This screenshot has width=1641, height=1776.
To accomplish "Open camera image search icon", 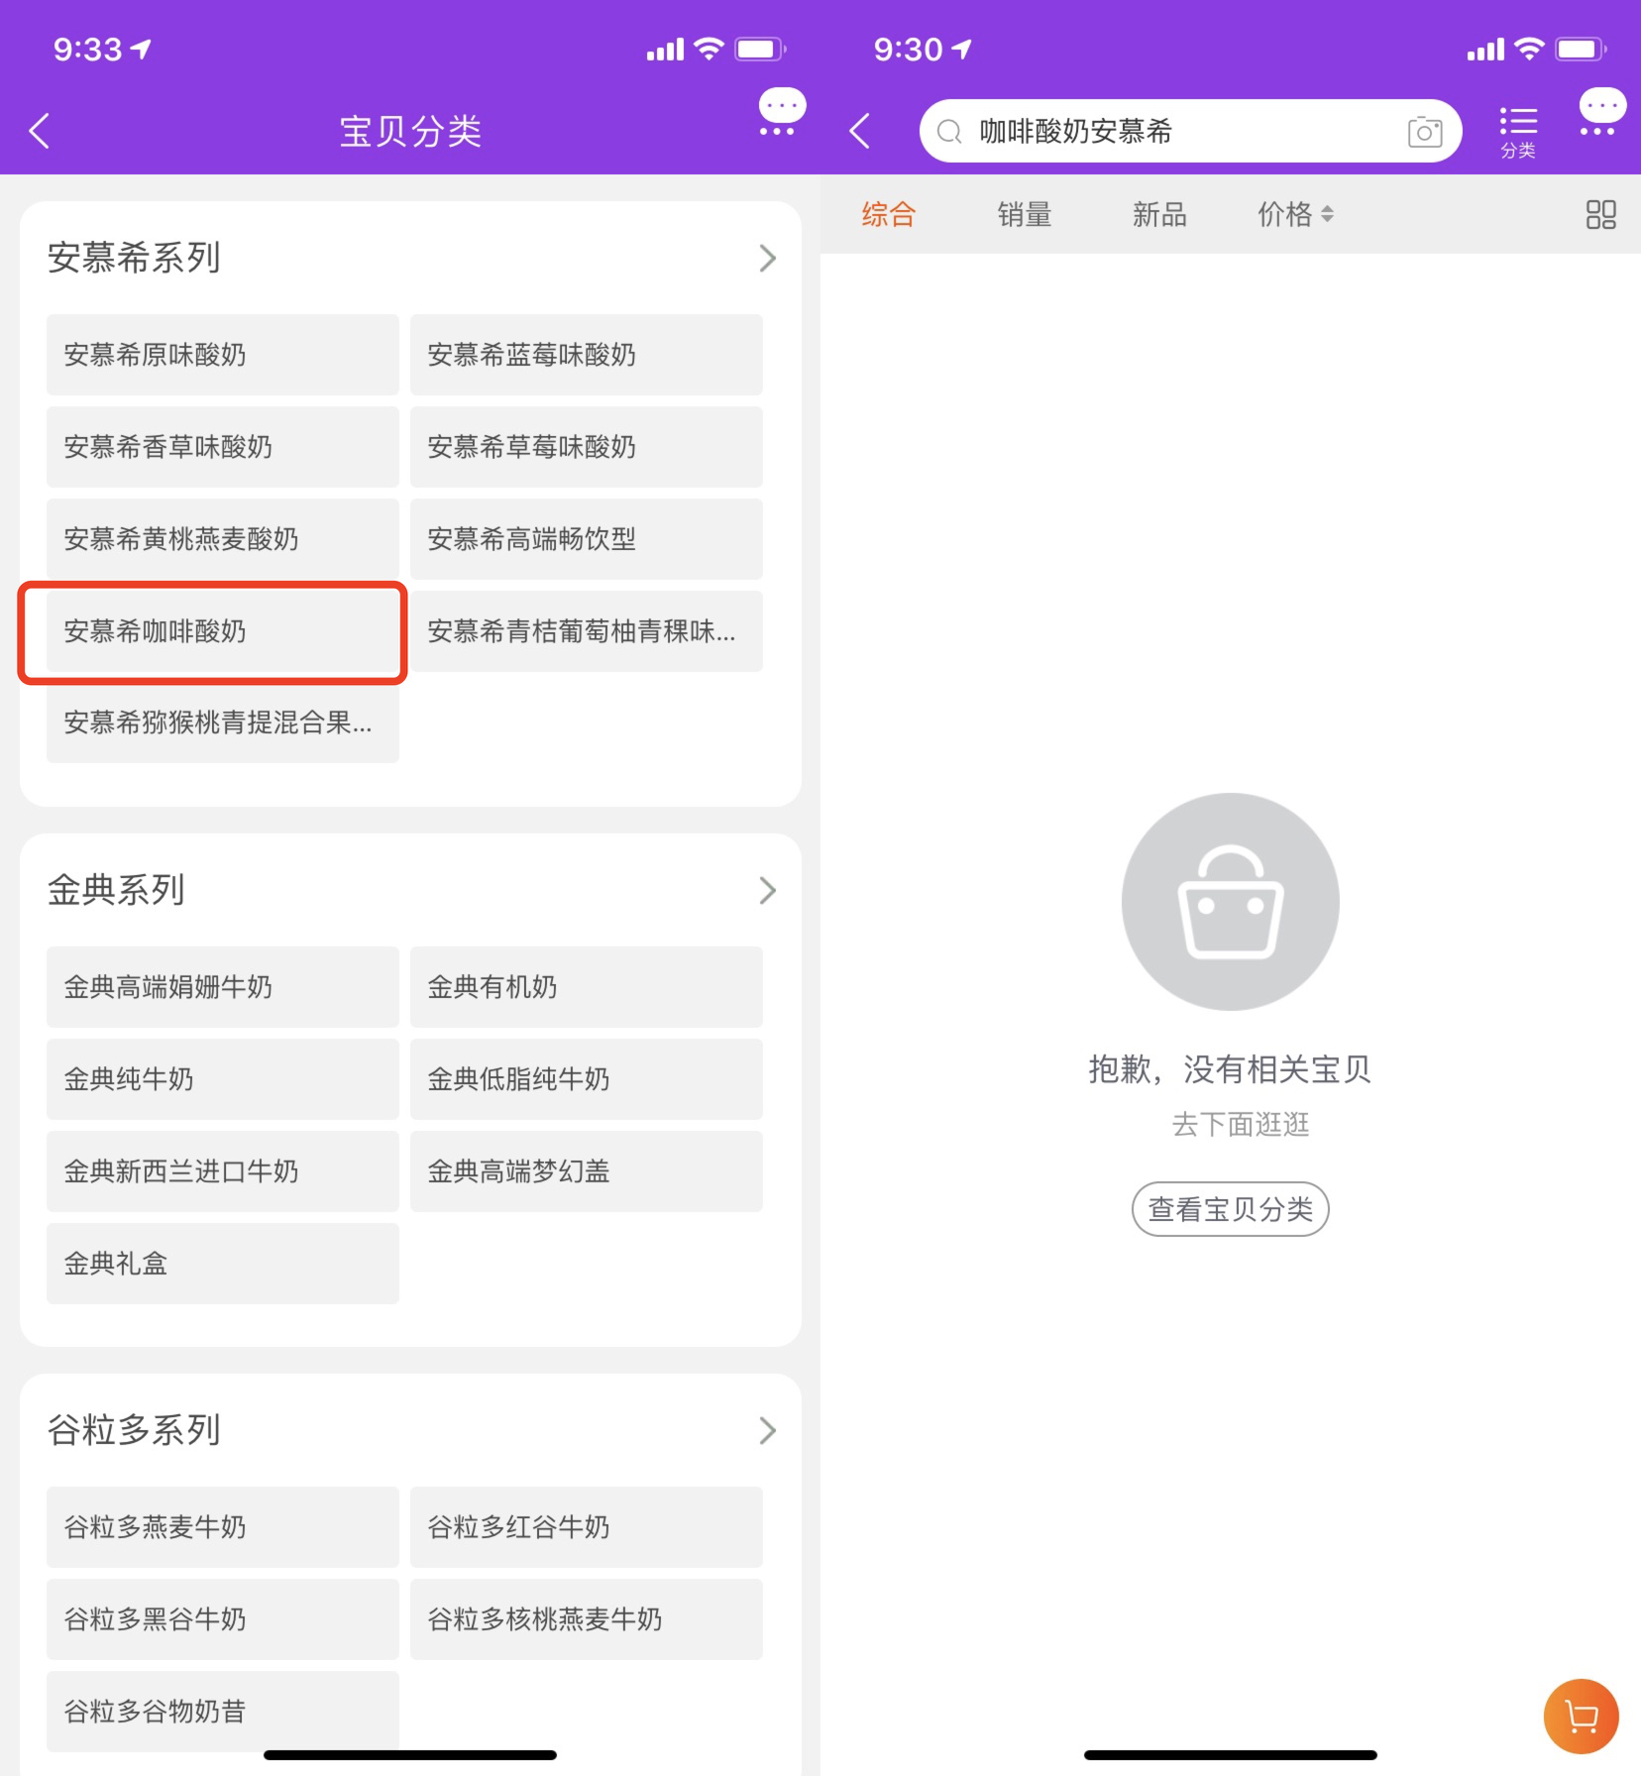I will pyautogui.click(x=1424, y=131).
